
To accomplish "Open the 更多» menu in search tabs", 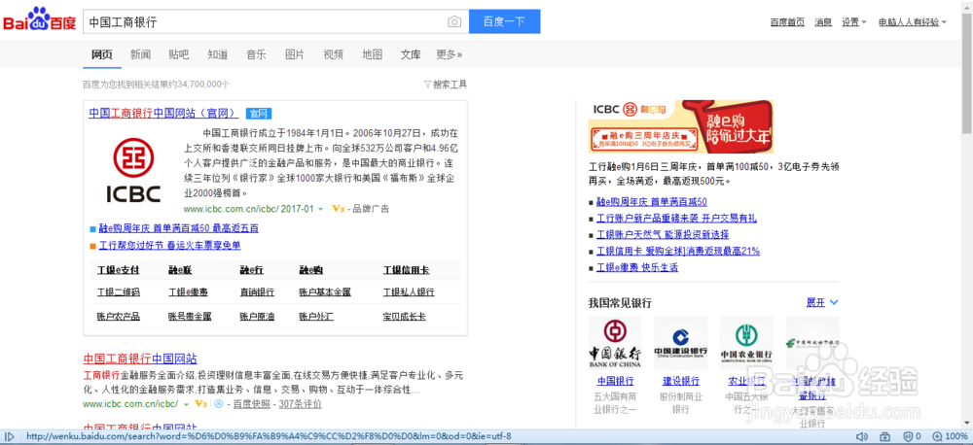I will [449, 54].
